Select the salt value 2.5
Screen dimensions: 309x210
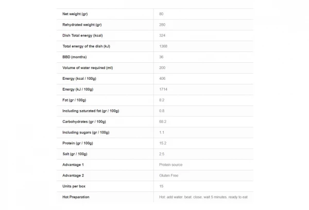162,154
